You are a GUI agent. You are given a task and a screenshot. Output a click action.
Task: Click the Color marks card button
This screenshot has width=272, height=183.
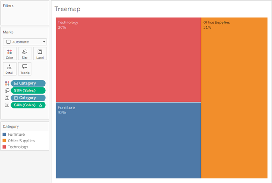click(9, 54)
